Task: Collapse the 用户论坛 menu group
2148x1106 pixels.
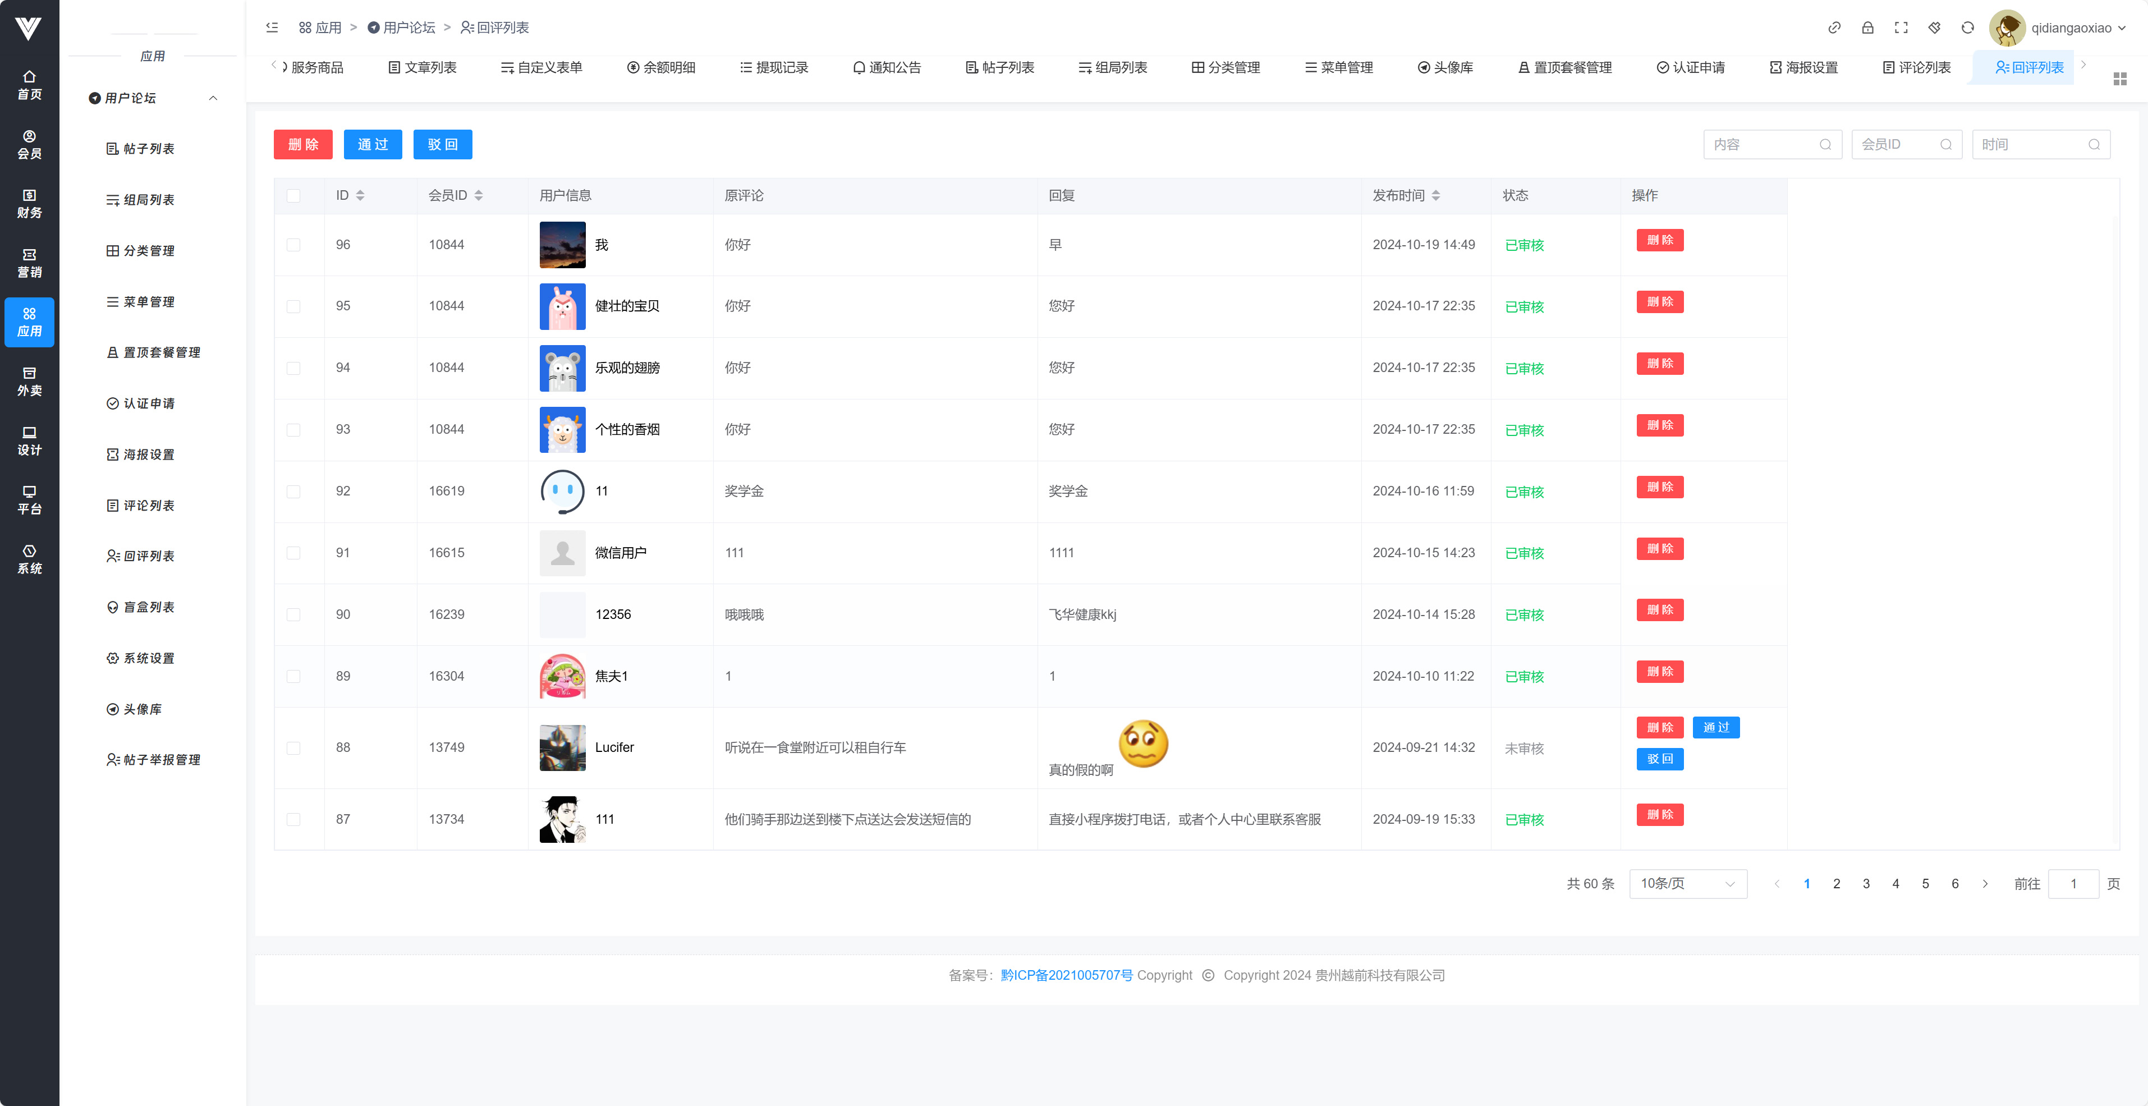Action: coord(213,98)
